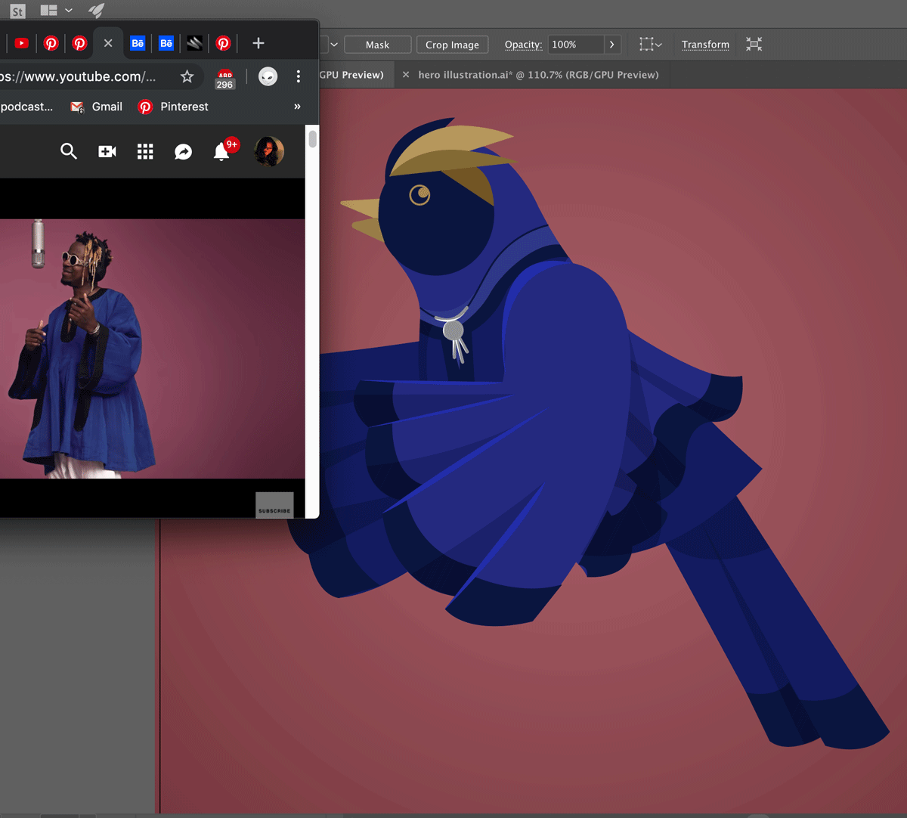Click the YouTube messages share icon
The image size is (907, 818).
[183, 152]
